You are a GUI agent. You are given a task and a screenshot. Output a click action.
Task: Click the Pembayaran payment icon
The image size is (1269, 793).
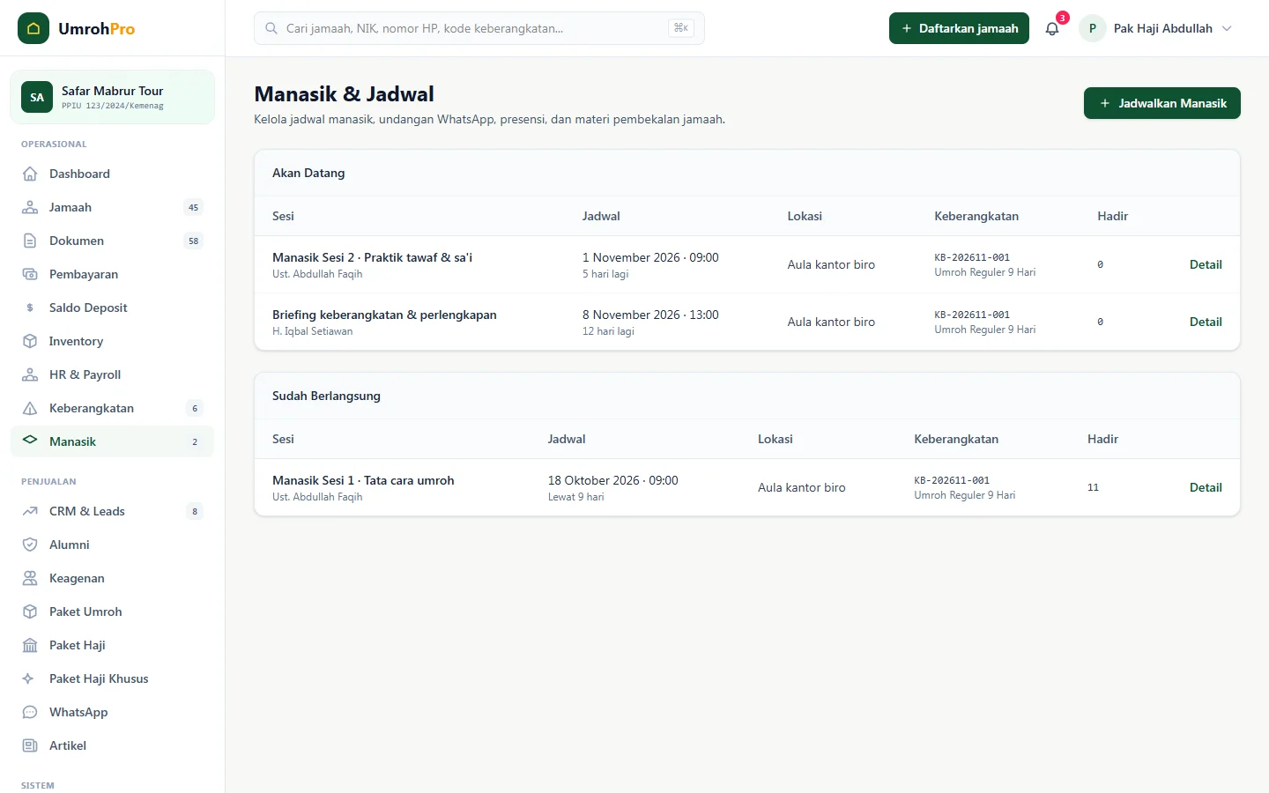[30, 274]
